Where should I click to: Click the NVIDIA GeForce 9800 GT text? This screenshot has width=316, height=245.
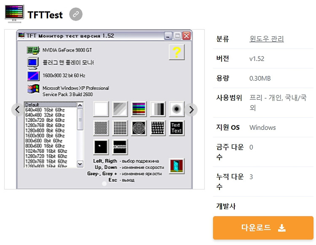click(x=67, y=50)
